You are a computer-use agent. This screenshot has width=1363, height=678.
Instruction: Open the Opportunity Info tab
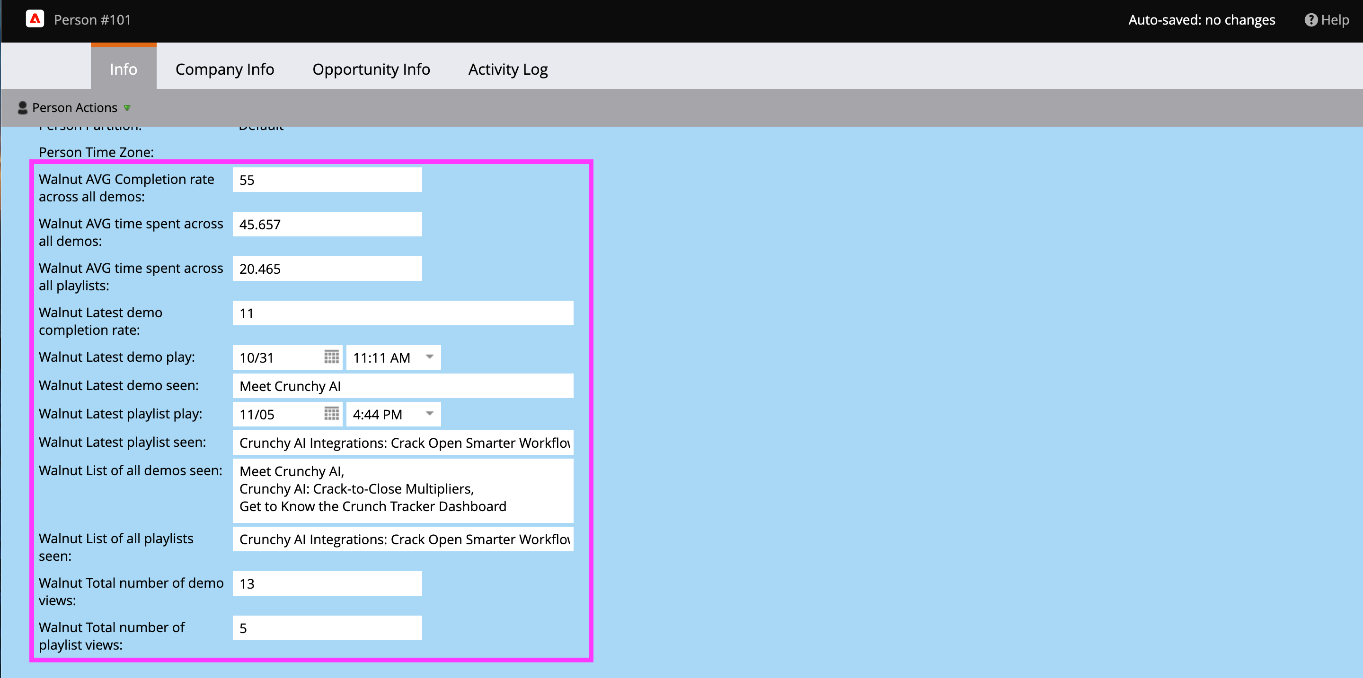[x=371, y=69]
